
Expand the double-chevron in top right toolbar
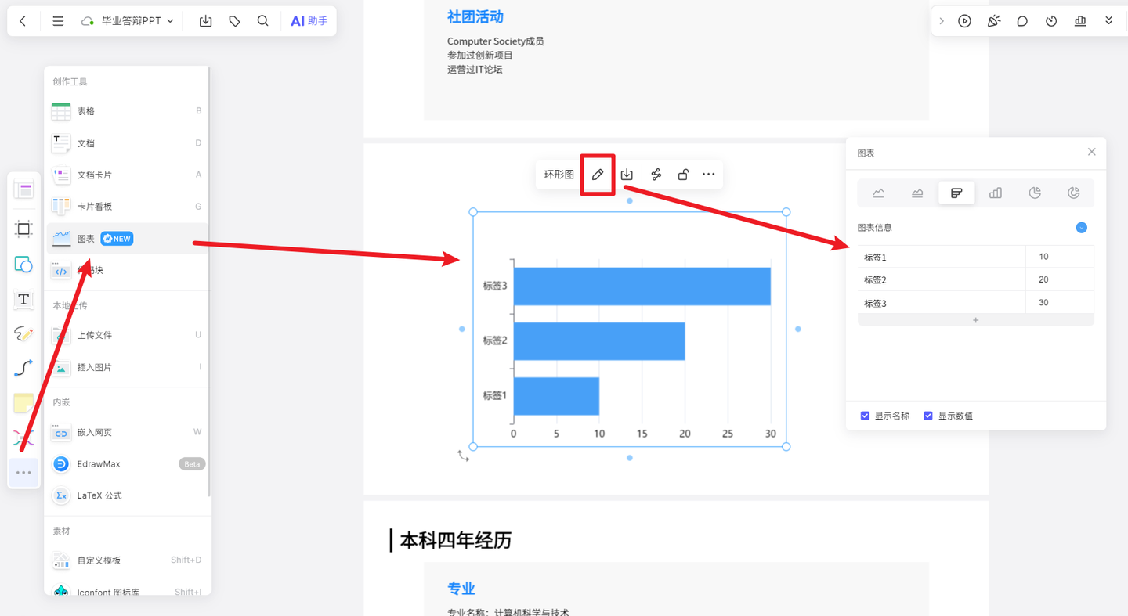1108,21
